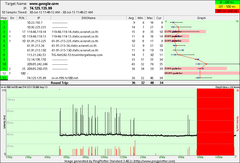Select hop 12 white number cell

pyautogui.click(x=4, y=73)
